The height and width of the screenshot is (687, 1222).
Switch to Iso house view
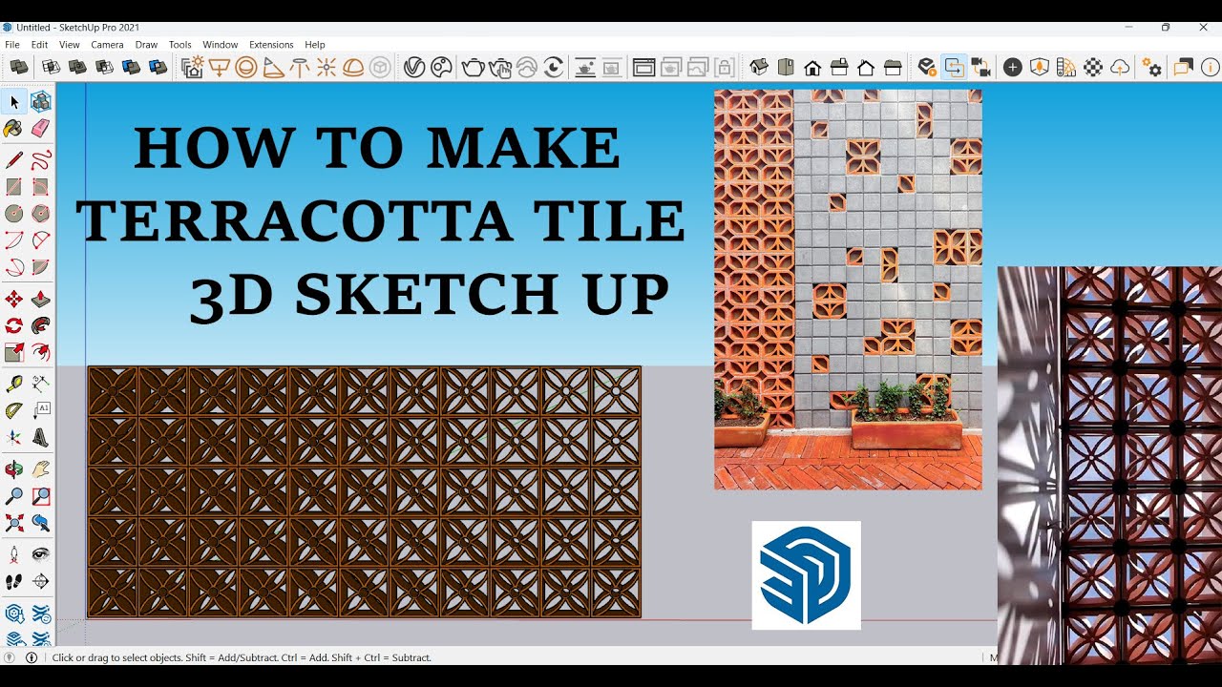pos(759,68)
